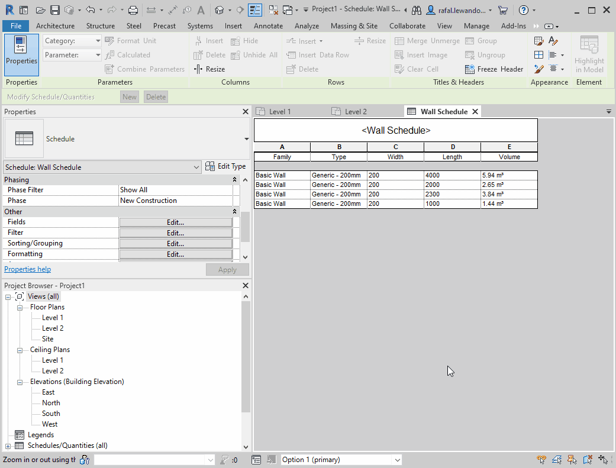Activate the Resize columns tool
The image size is (616, 468).
(209, 69)
